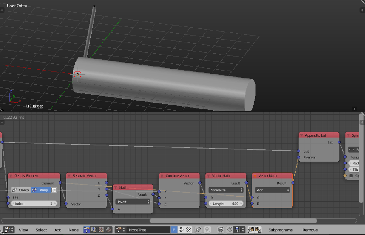Increase Length with right arrow

[241, 204]
